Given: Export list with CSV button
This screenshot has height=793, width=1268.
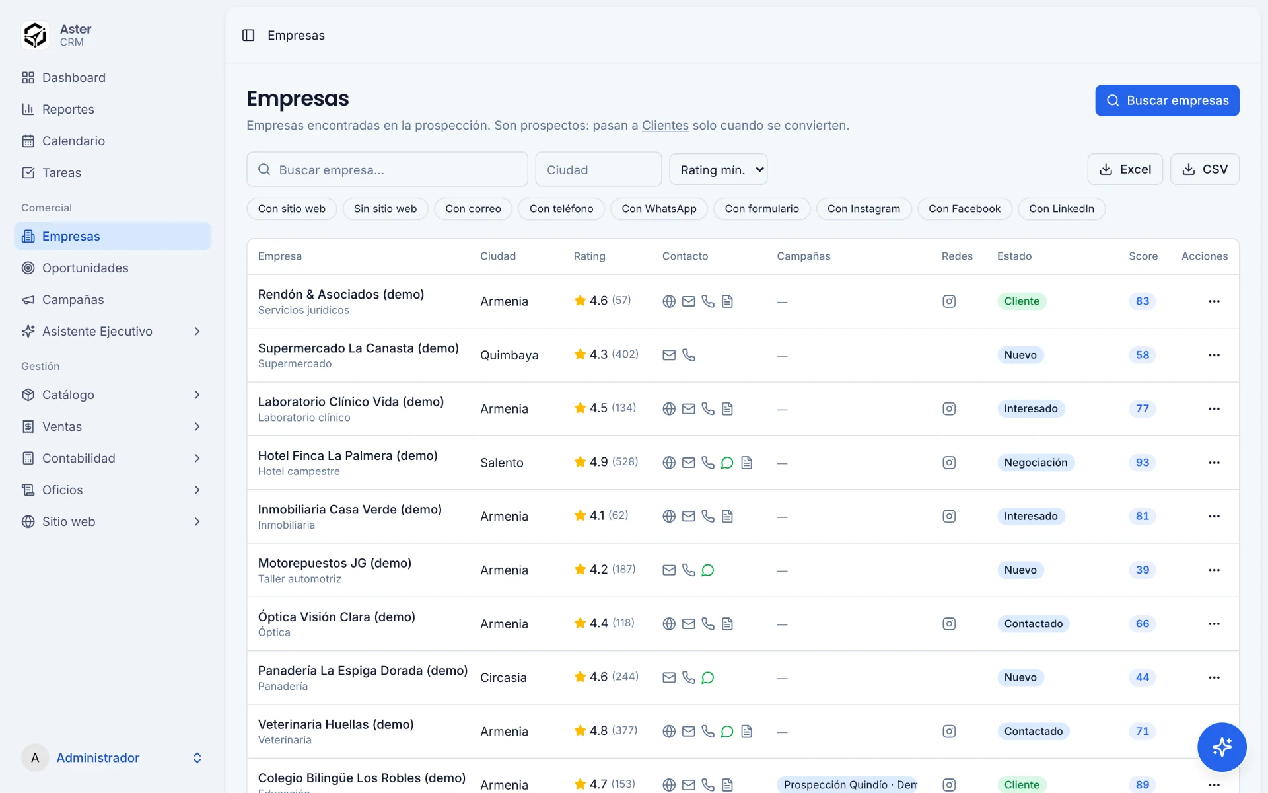Looking at the screenshot, I should coord(1205,169).
